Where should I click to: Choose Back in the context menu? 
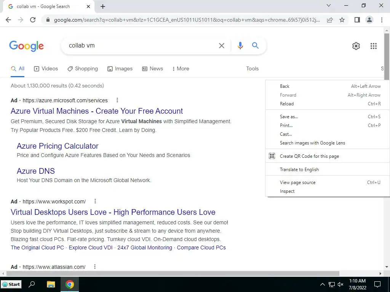tap(327, 86)
